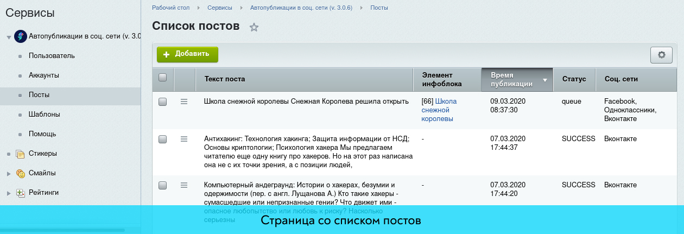
Task: Expand the Смайлы tree node
Action: point(8,174)
